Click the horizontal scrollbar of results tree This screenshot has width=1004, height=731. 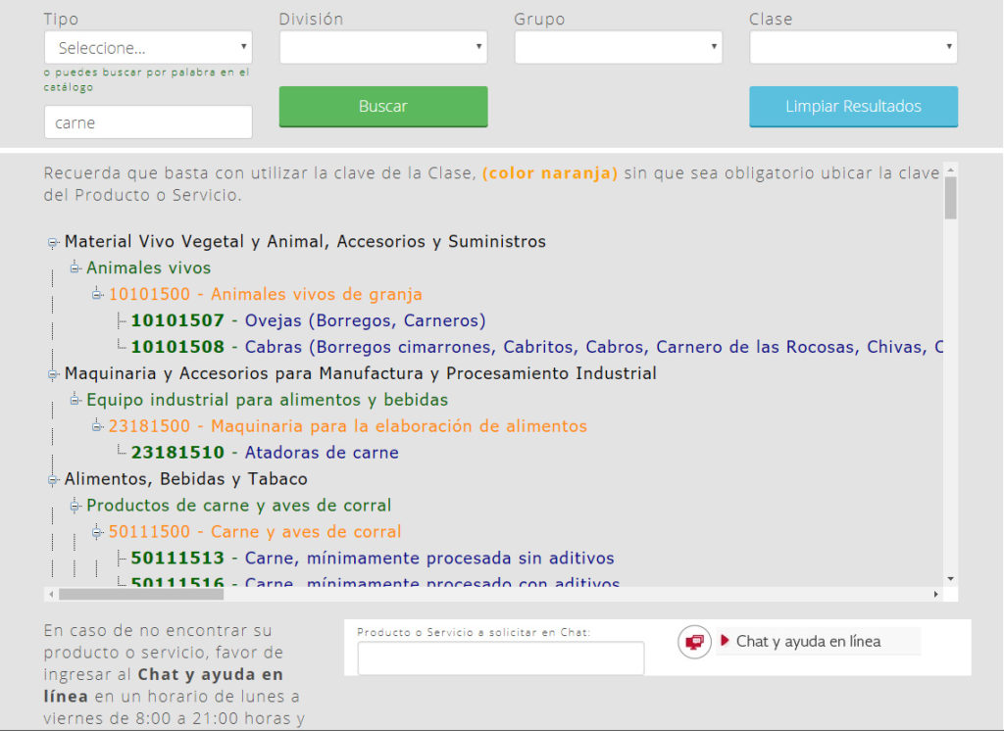tap(490, 594)
